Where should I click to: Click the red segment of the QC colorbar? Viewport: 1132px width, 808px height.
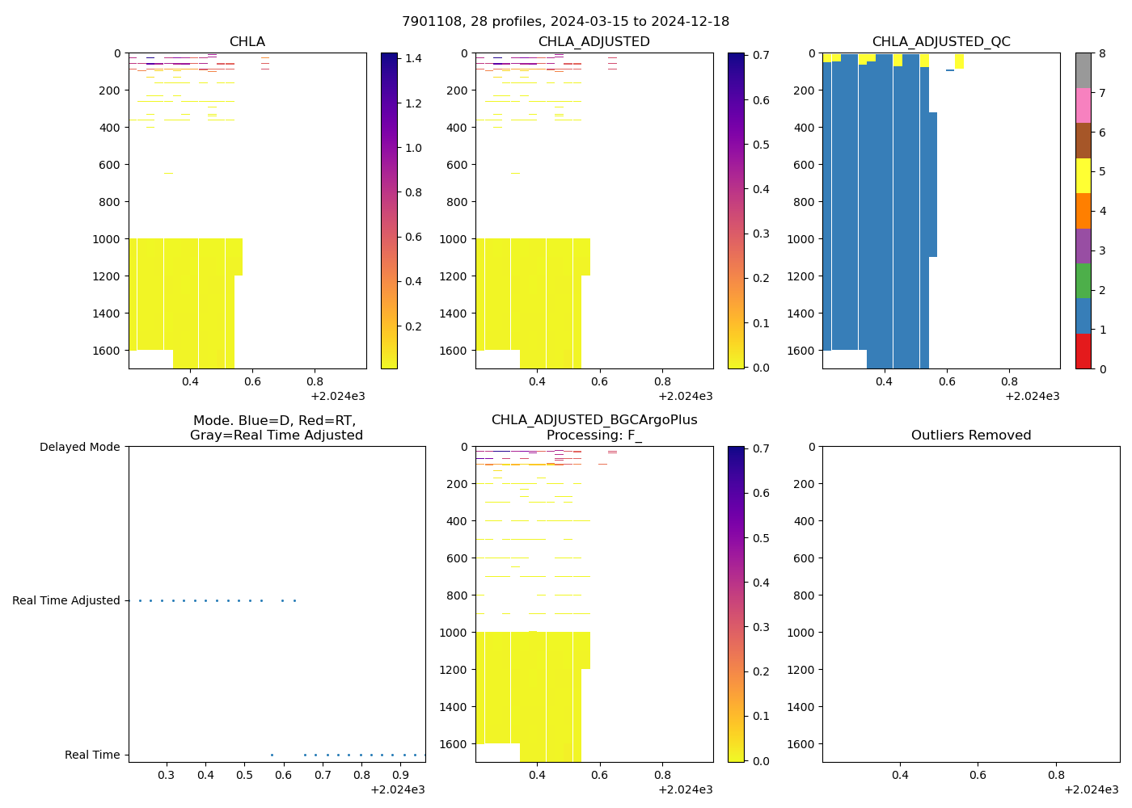(x=1083, y=351)
